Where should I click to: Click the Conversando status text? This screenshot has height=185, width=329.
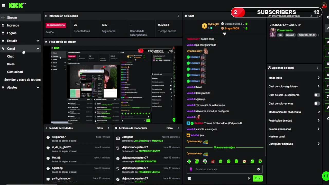[x=285, y=30]
